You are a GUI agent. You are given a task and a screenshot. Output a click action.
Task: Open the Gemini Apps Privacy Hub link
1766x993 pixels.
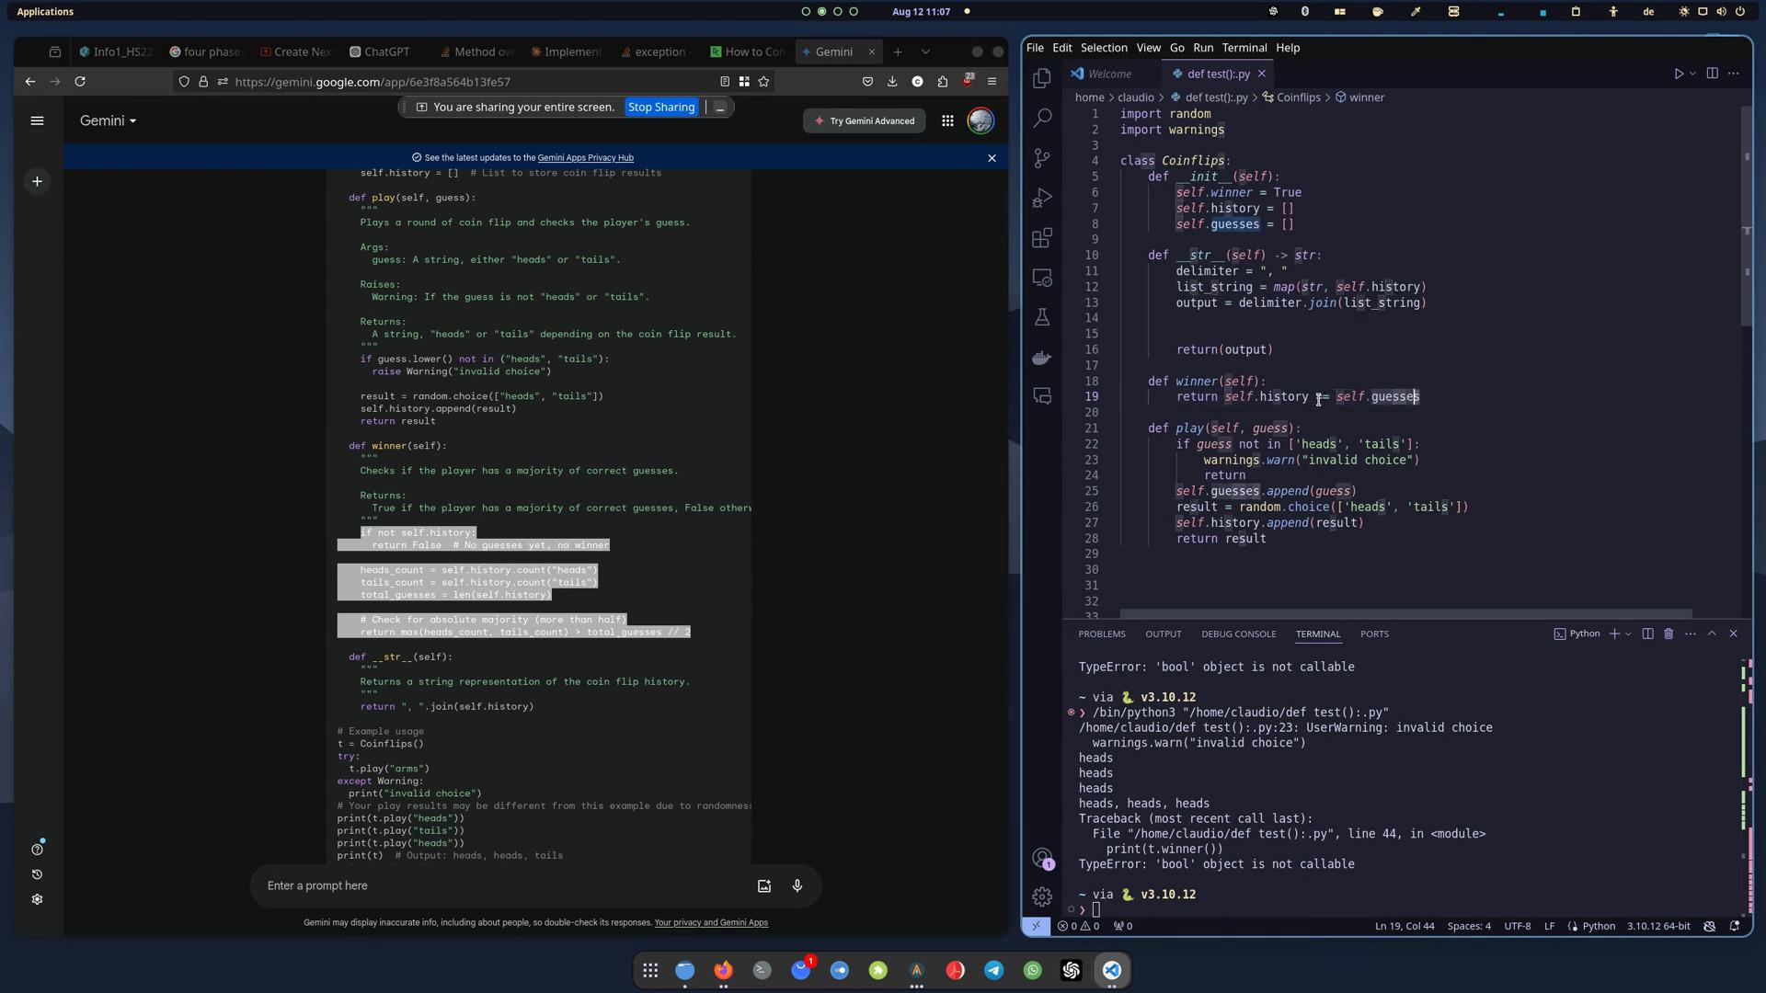(585, 158)
